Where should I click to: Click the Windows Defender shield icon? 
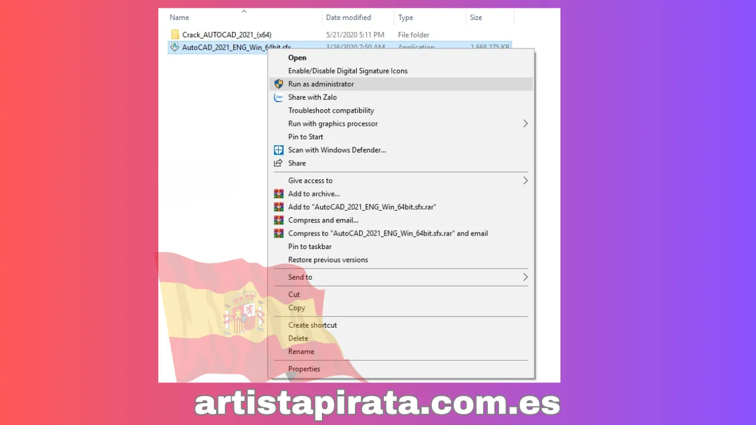(279, 150)
